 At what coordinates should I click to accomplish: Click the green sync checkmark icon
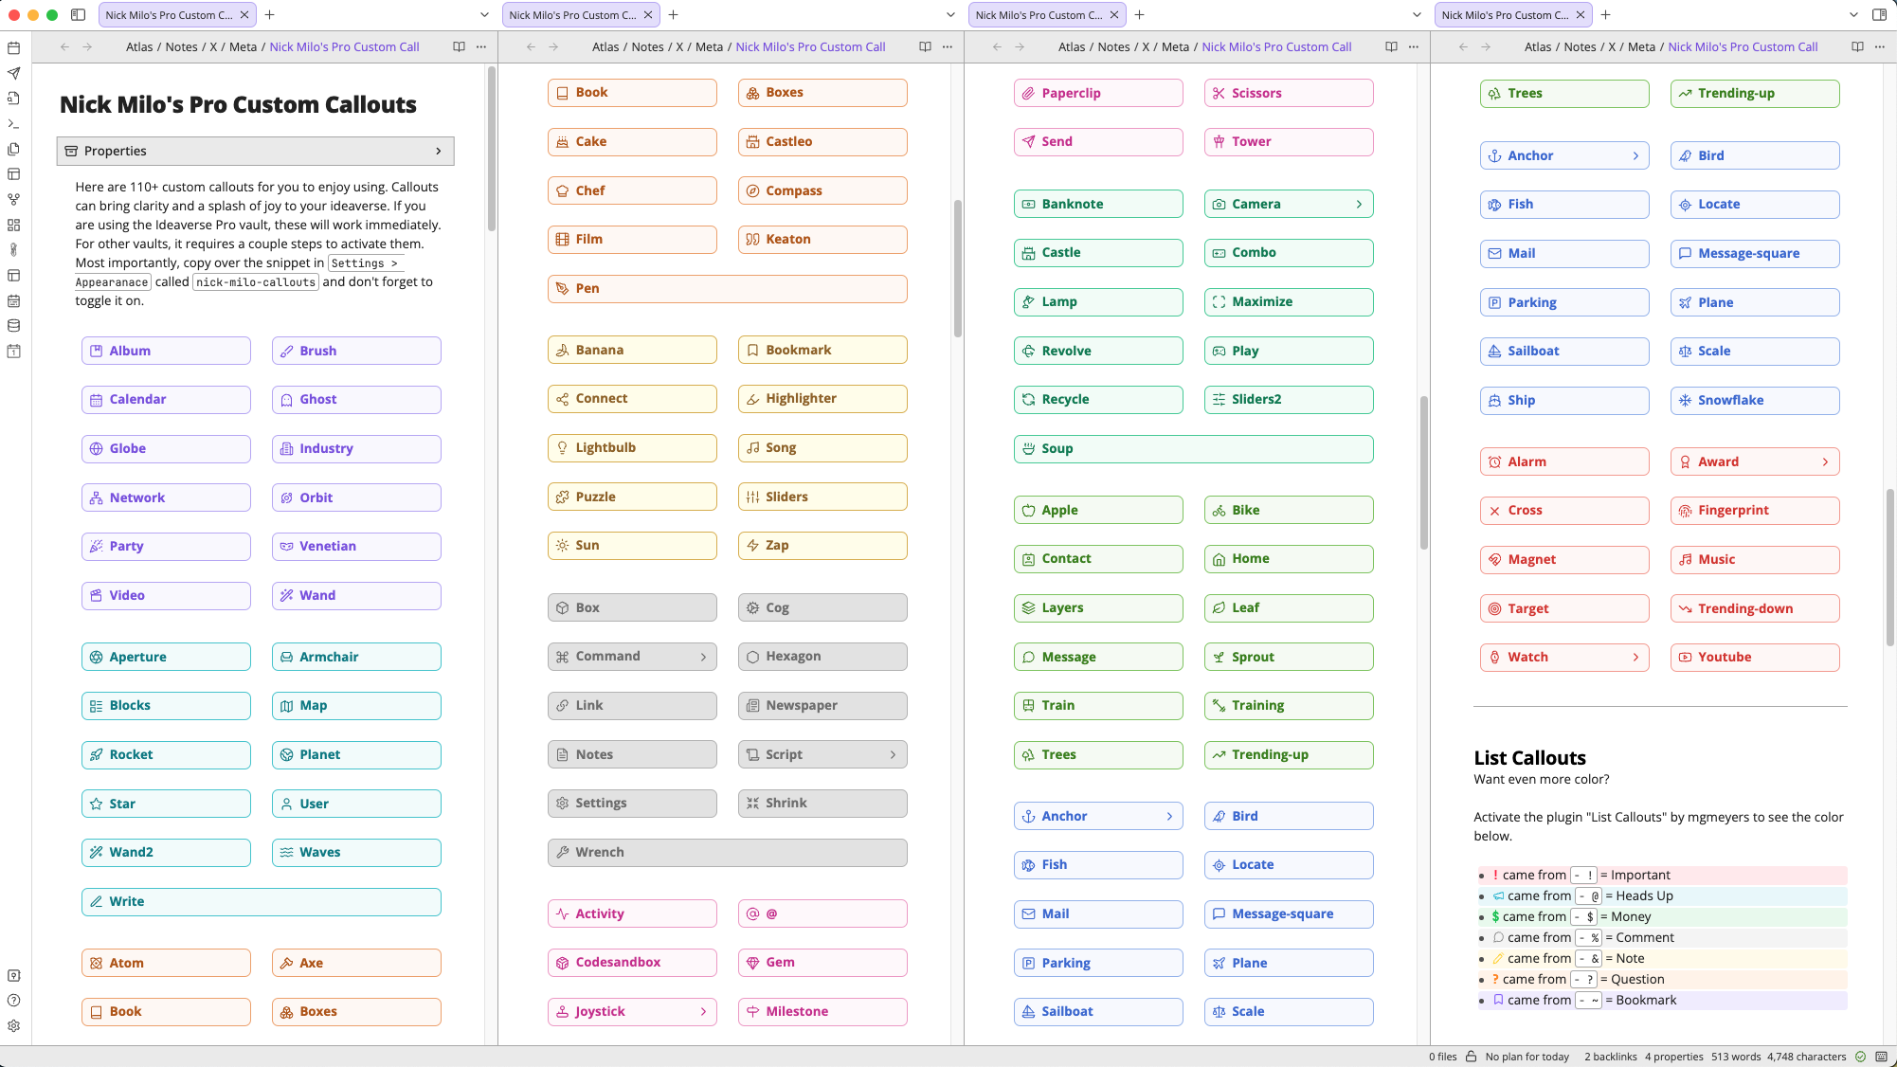[x=1860, y=1057]
